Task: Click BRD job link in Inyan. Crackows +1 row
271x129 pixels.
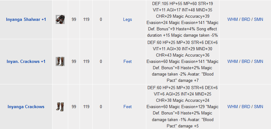Action: 246,61
